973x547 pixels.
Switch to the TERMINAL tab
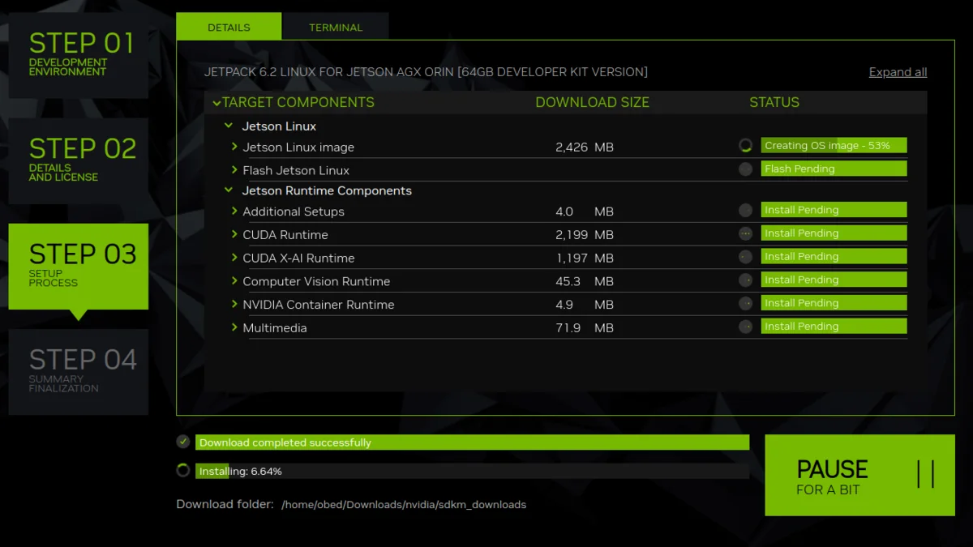[336, 27]
